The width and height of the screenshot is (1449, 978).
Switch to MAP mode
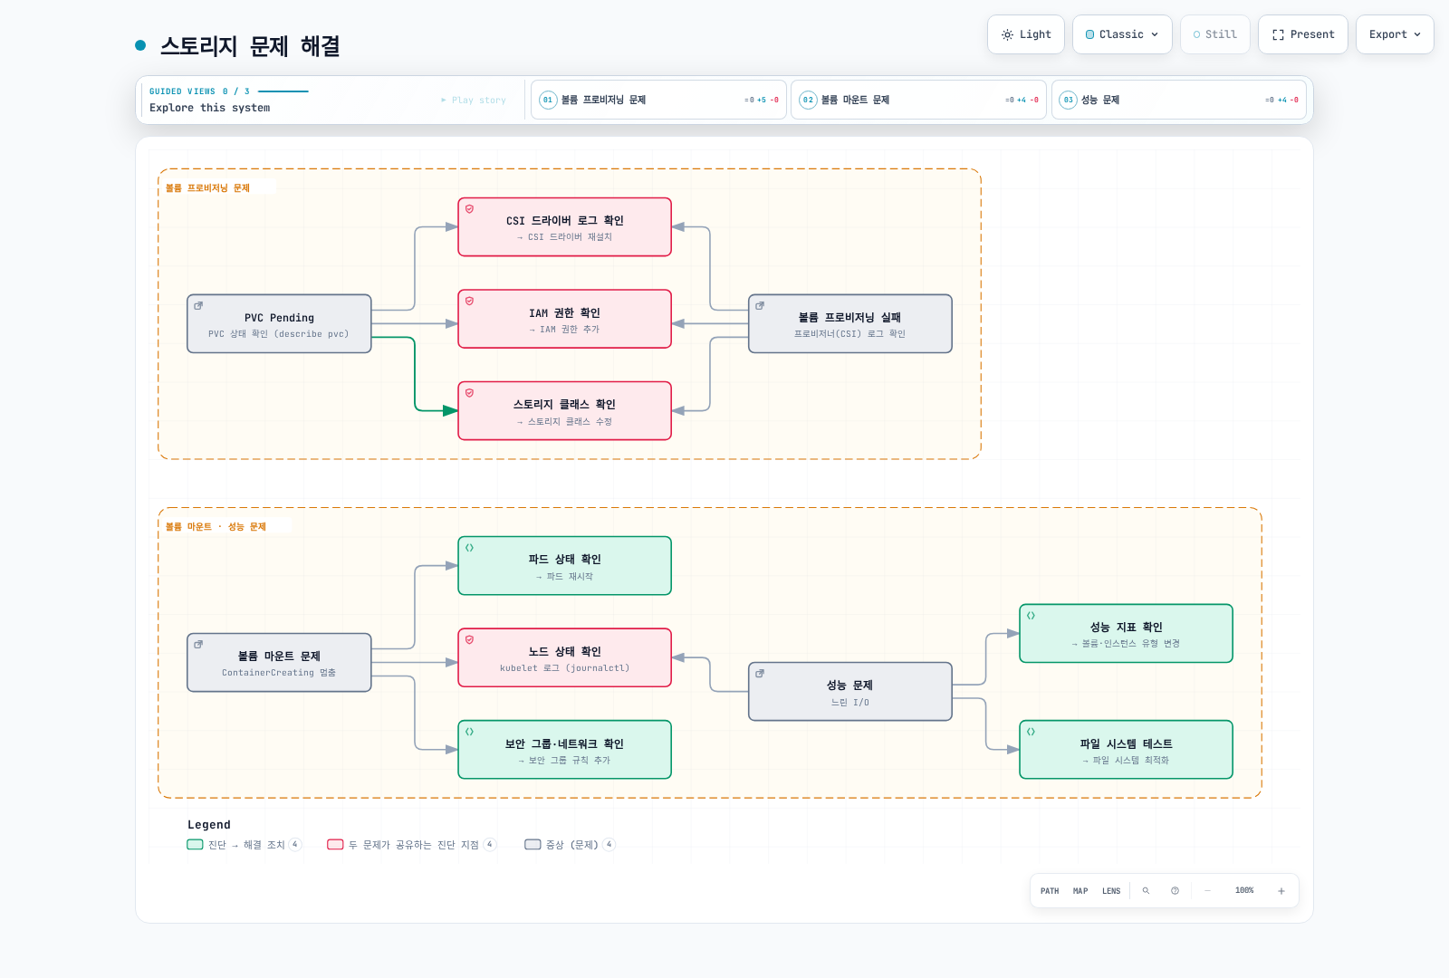point(1080,891)
